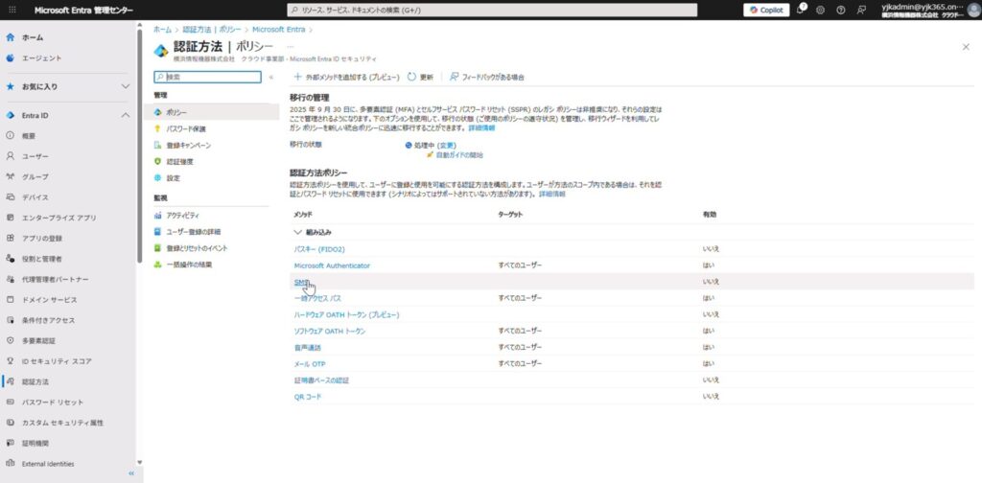Expand the お気に入り favorites section
This screenshot has height=483, width=982.
(x=125, y=86)
